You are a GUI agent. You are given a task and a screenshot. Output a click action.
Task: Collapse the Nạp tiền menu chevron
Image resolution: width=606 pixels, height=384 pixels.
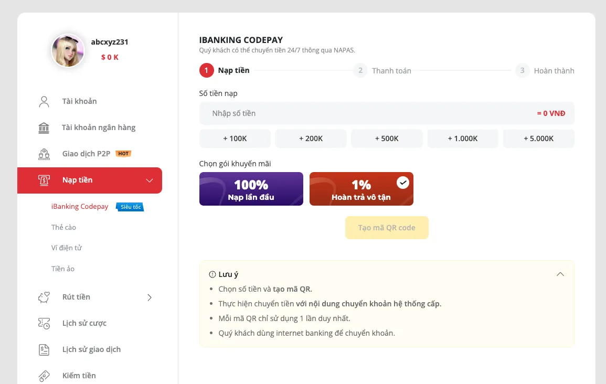coord(150,180)
